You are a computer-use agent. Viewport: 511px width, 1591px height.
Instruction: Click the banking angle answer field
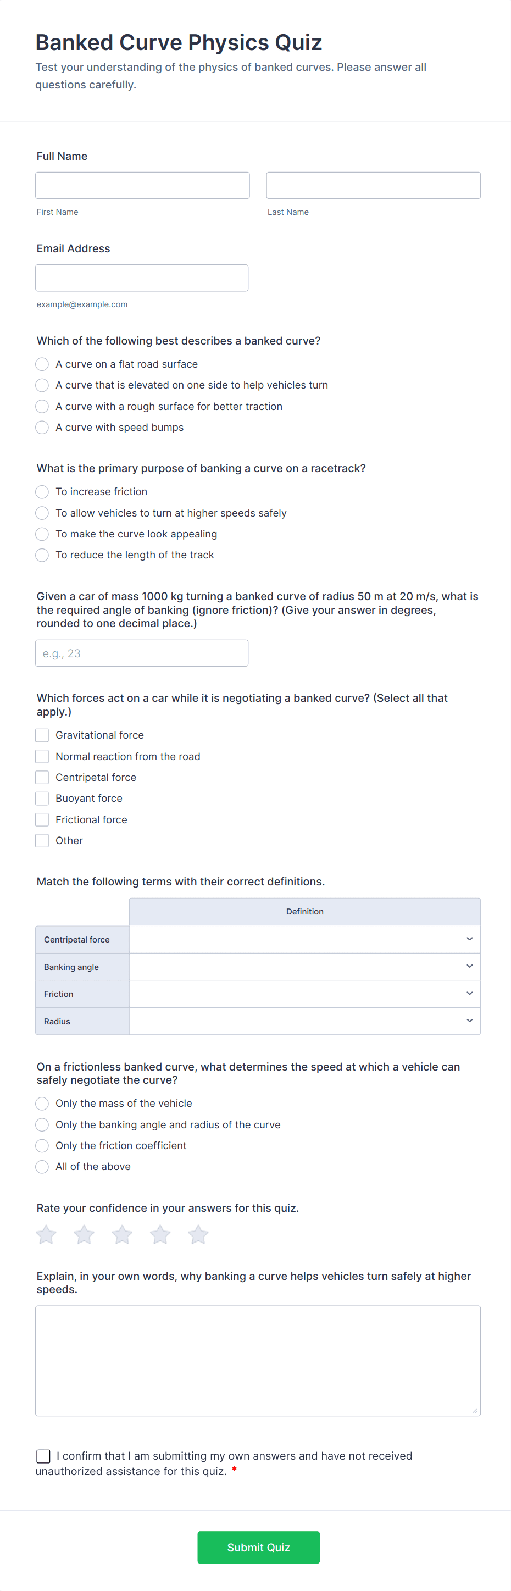(142, 653)
